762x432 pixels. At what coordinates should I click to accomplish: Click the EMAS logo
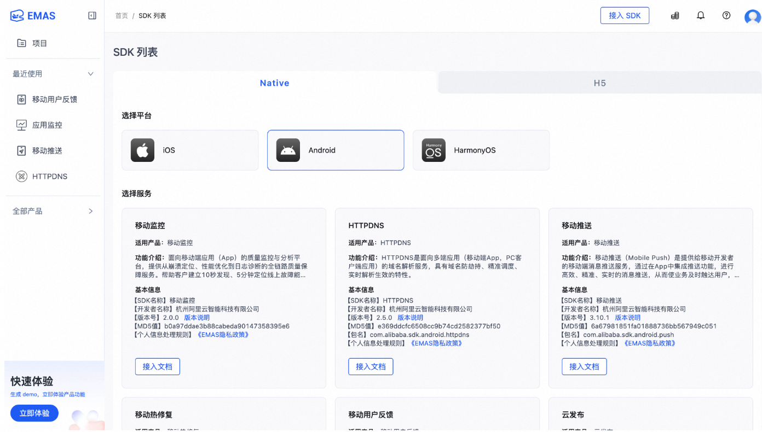(x=33, y=15)
